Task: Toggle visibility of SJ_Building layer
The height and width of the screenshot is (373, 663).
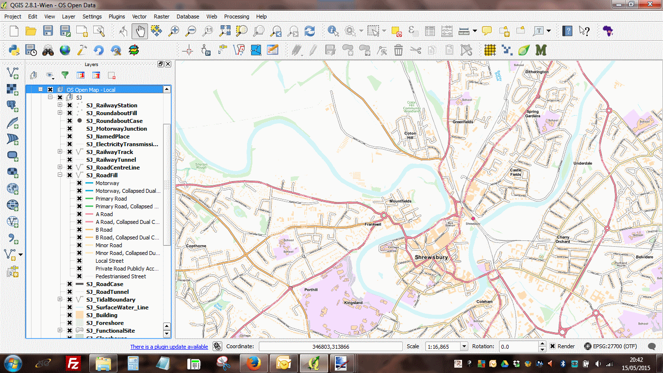Action: [x=69, y=315]
